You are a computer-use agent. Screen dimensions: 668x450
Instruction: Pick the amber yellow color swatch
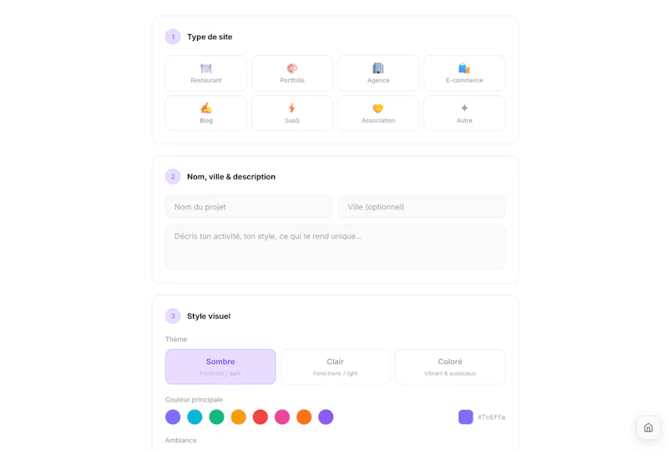click(x=239, y=417)
